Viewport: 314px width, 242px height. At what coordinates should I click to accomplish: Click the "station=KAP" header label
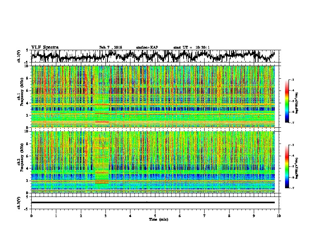[147, 47]
